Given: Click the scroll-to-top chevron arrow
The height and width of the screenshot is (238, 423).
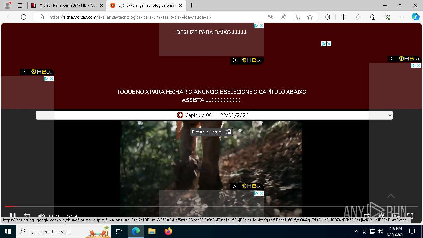Looking at the screenshot, I should point(391,196).
